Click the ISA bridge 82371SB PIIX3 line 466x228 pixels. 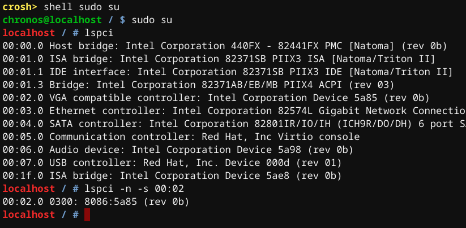click(x=219, y=59)
